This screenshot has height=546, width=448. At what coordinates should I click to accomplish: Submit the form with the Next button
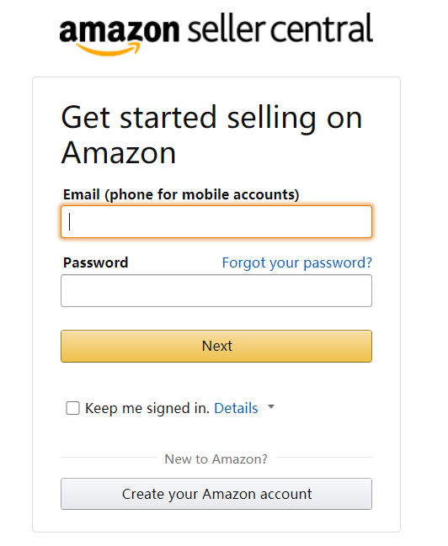tap(216, 346)
